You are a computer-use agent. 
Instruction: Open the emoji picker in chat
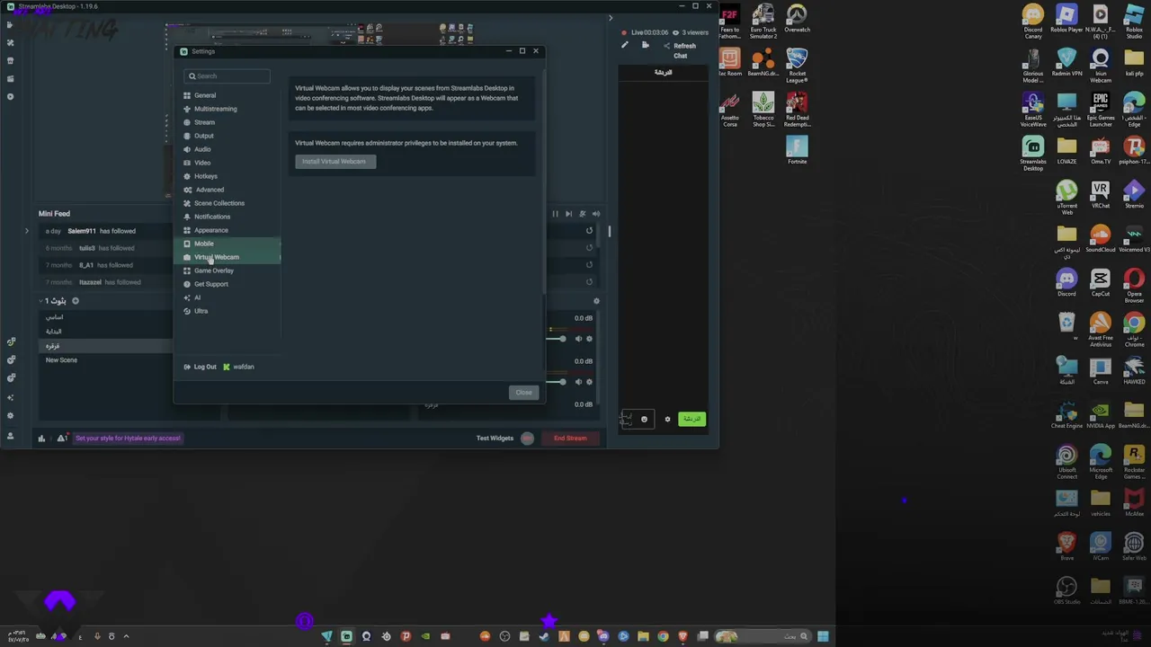(644, 420)
